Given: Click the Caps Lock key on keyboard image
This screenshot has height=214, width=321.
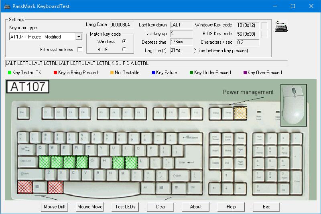Looking at the screenshot, I should [28, 162].
